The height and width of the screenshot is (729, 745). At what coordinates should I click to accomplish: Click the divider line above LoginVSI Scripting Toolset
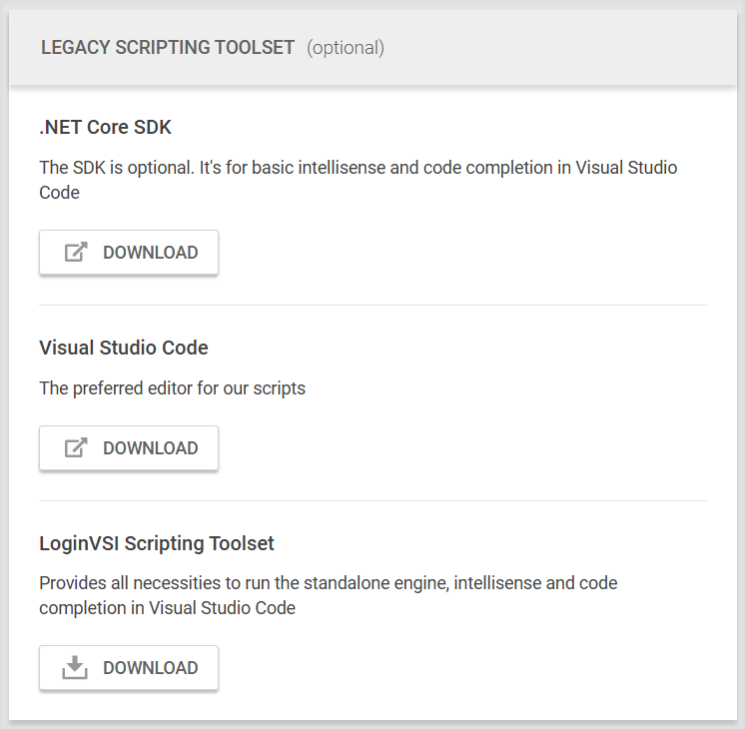[x=372, y=500]
